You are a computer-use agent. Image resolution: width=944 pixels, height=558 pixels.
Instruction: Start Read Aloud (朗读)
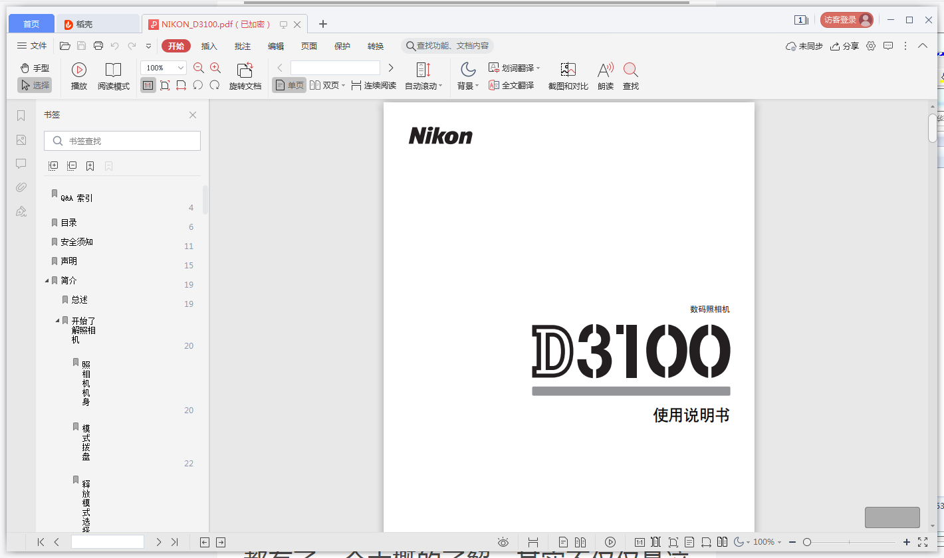(605, 70)
